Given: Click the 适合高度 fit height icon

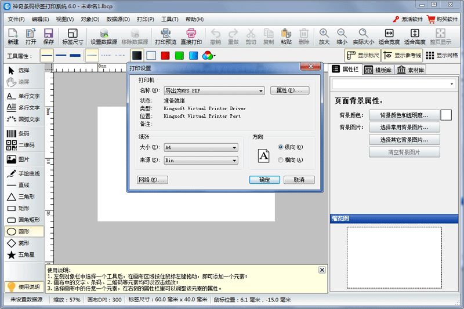Looking at the screenshot, I should pyautogui.click(x=415, y=37).
